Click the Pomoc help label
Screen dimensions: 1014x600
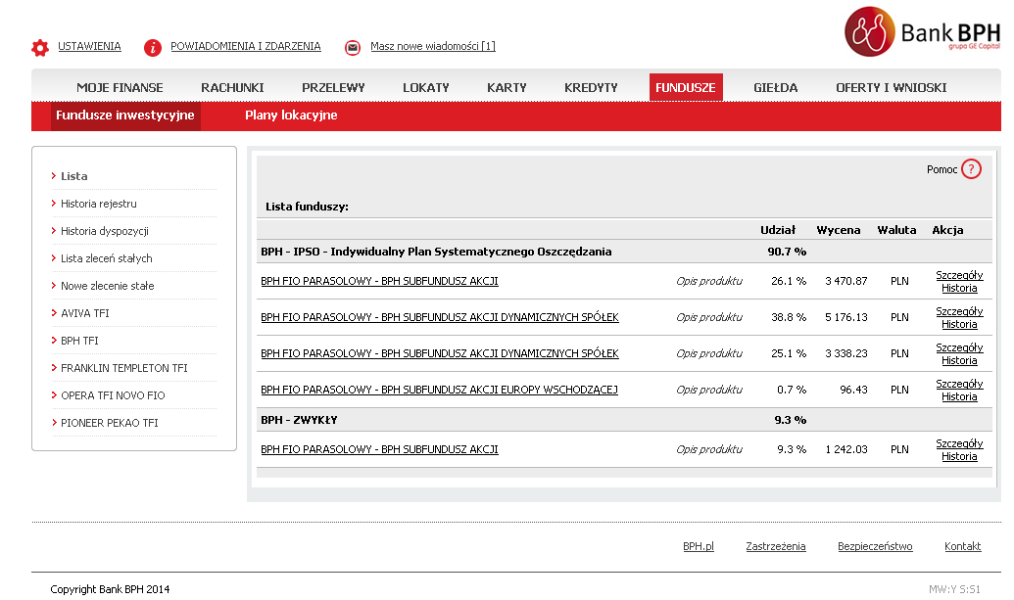pyautogui.click(x=942, y=169)
